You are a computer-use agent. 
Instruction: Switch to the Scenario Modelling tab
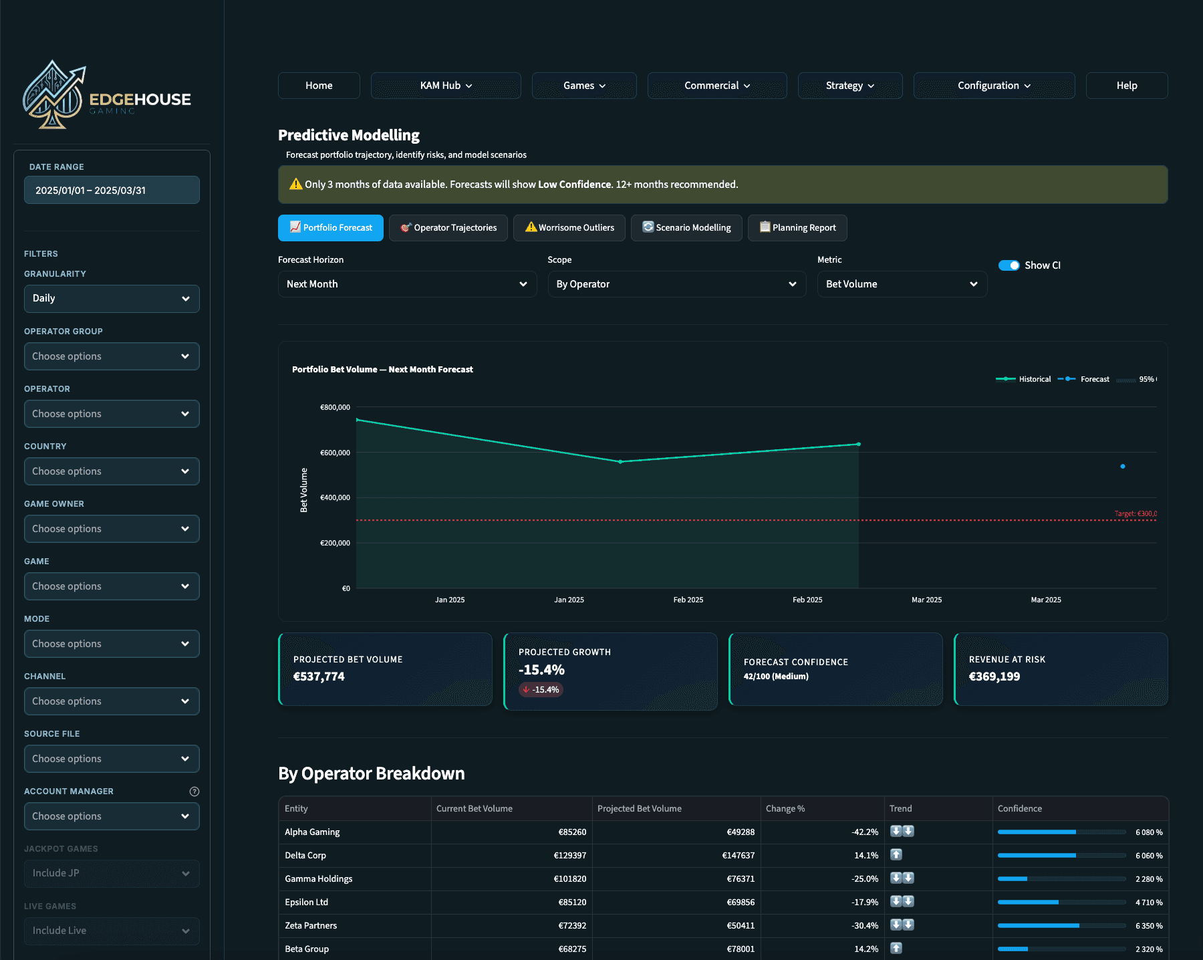tap(686, 228)
